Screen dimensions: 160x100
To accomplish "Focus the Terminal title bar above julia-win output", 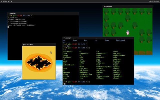I will pos(43,13).
